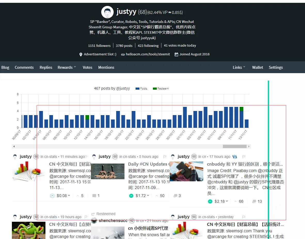This screenshot has height=239, width=305.
Task: Open the Mentions tab
Action: point(106,67)
